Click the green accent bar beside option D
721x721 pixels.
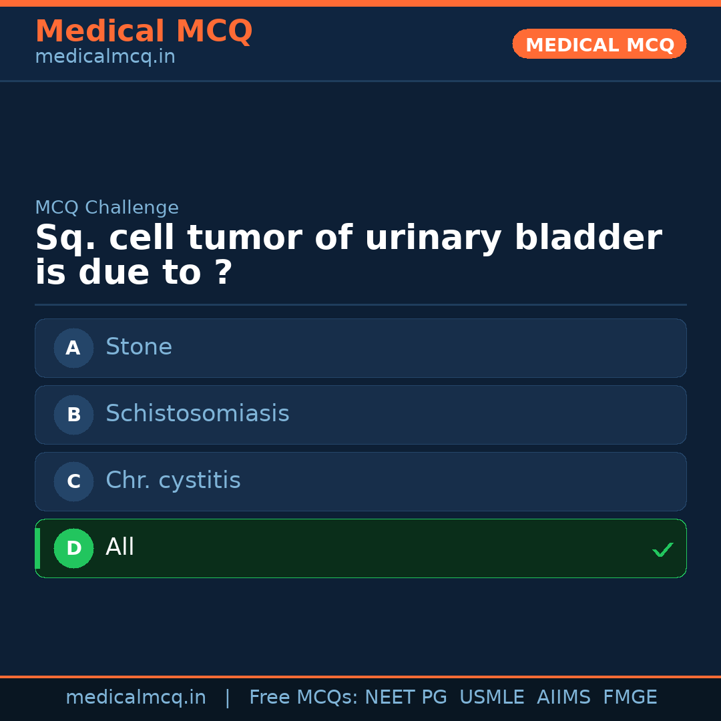[x=37, y=548]
